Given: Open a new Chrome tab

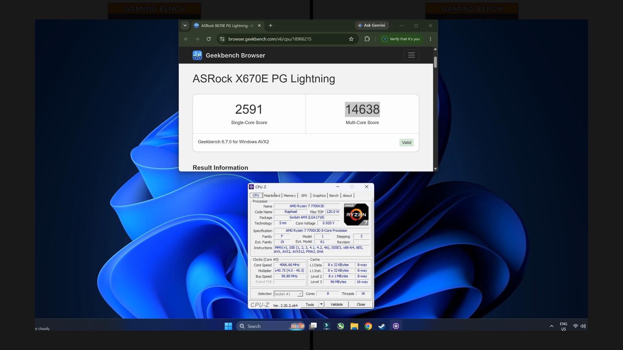Looking at the screenshot, I should [271, 26].
